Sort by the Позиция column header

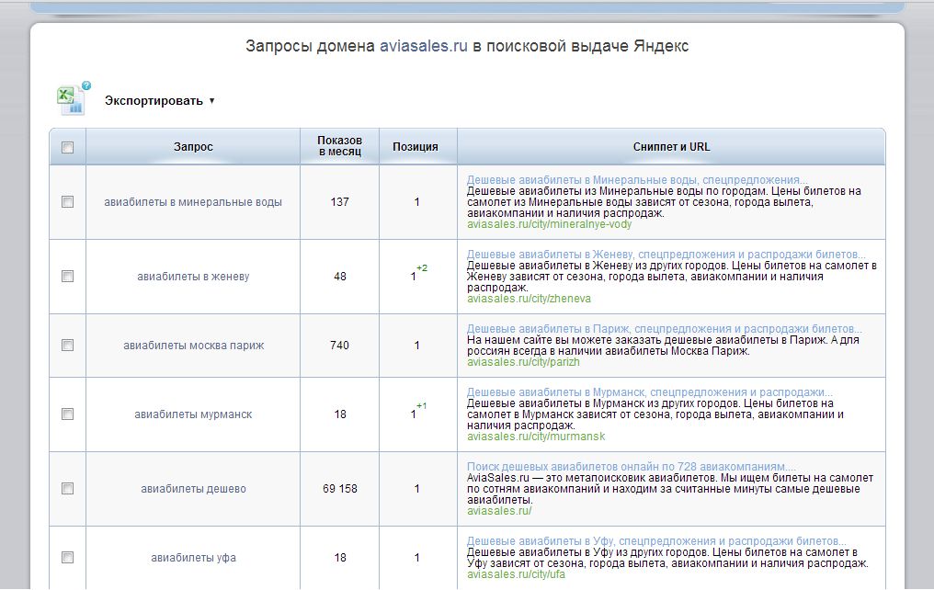(x=416, y=146)
